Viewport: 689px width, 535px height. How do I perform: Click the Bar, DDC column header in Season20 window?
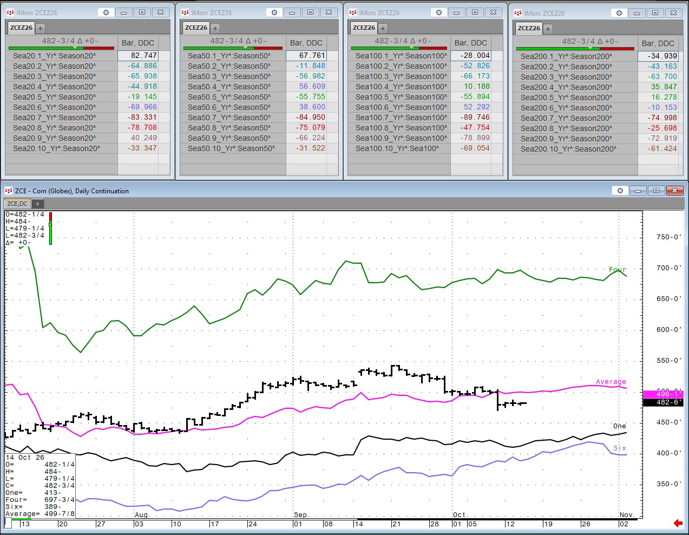(138, 43)
